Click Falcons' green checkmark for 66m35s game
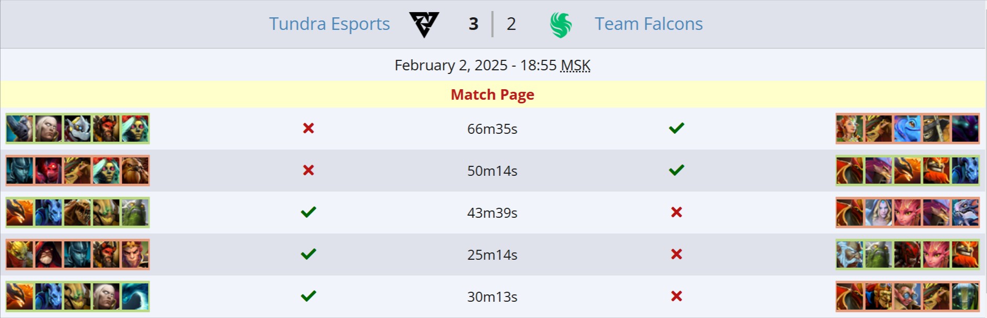The height and width of the screenshot is (318, 987). (x=676, y=128)
